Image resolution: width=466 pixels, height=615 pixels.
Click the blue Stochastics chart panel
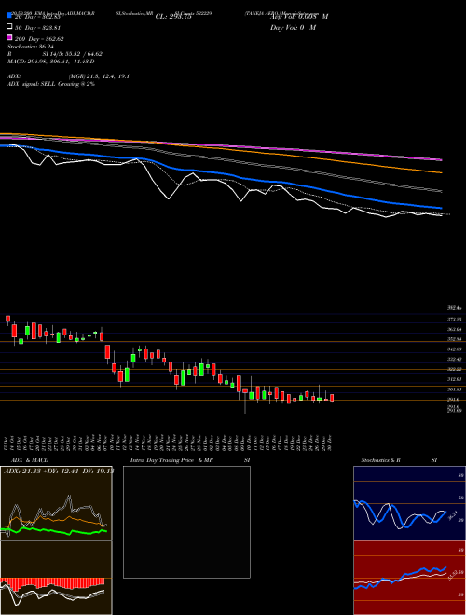[409, 503]
